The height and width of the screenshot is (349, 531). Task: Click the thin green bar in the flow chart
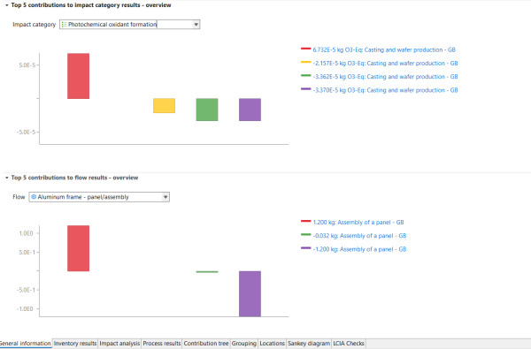click(x=207, y=271)
